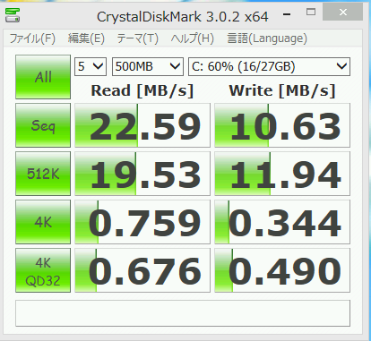Select the Seq write value 10.63
Screen dimensions: 371x341
282,125
